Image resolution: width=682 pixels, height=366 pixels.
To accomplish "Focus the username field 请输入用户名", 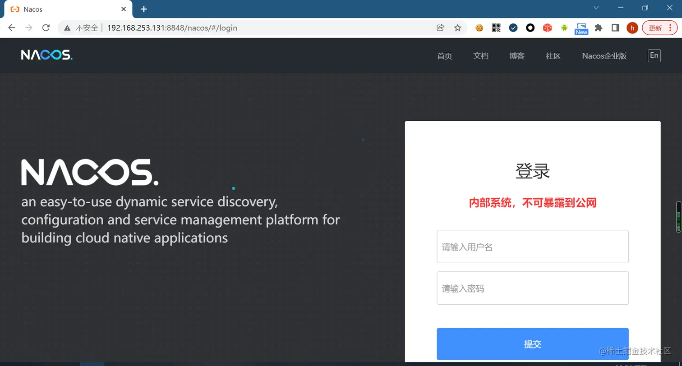I will click(x=533, y=247).
